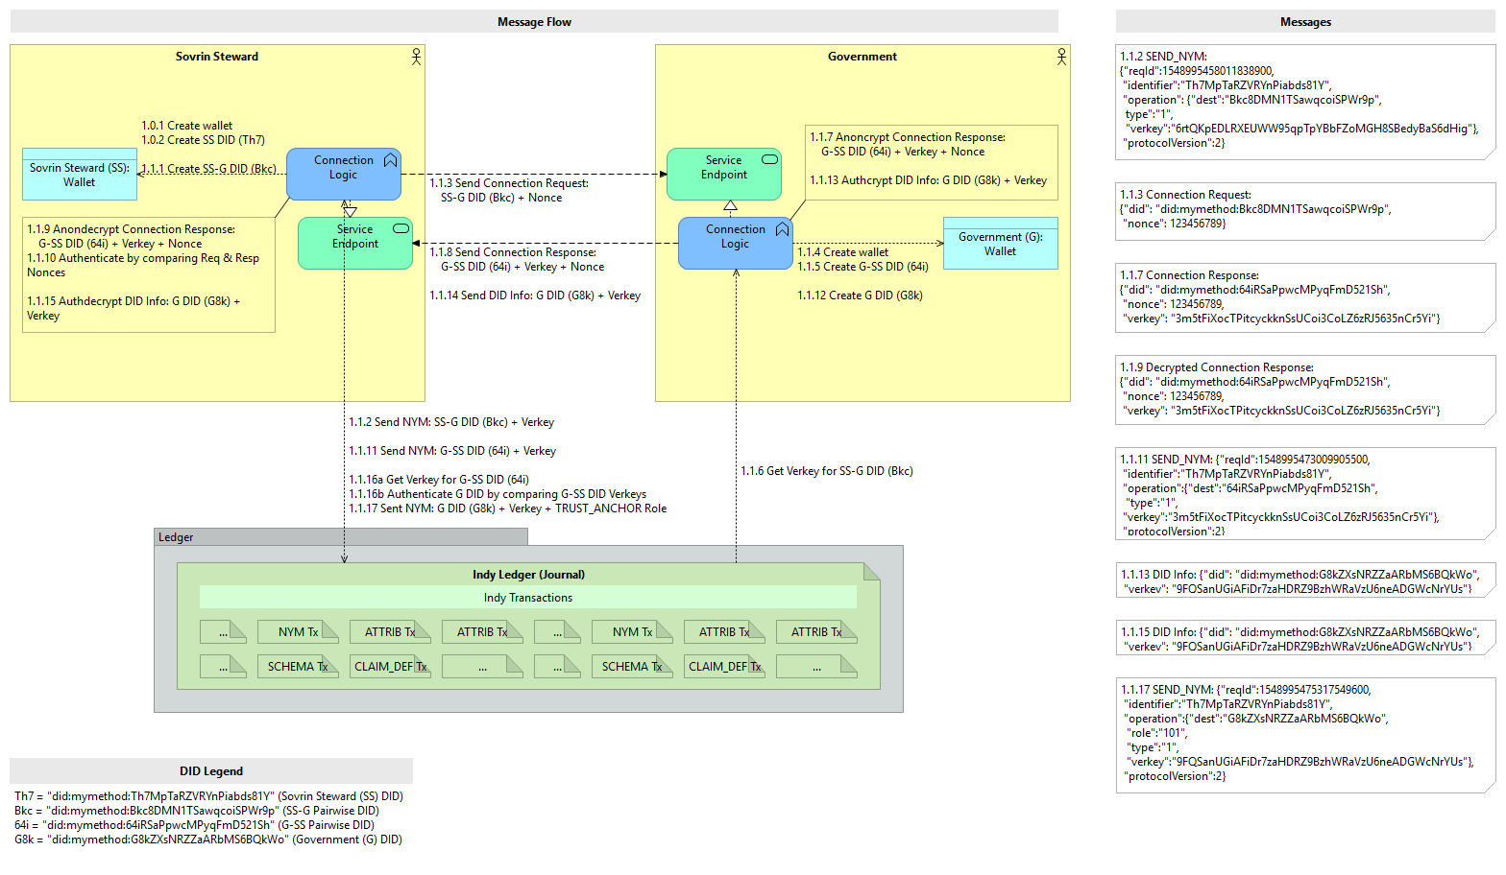Screen dimensions: 1506x875
Task: Click '1.1.9 Anondecrypt Connection Response' note text
Action: coord(132,229)
